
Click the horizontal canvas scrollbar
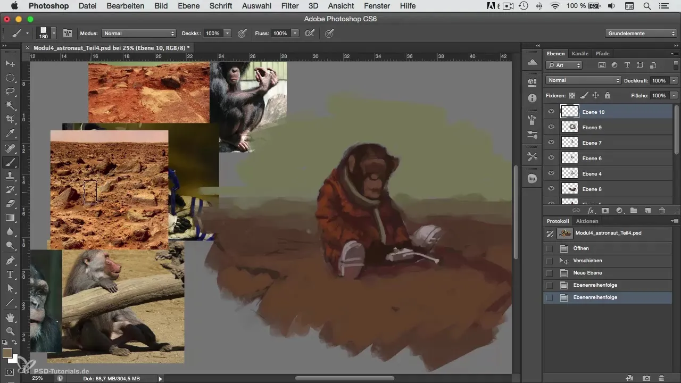345,378
